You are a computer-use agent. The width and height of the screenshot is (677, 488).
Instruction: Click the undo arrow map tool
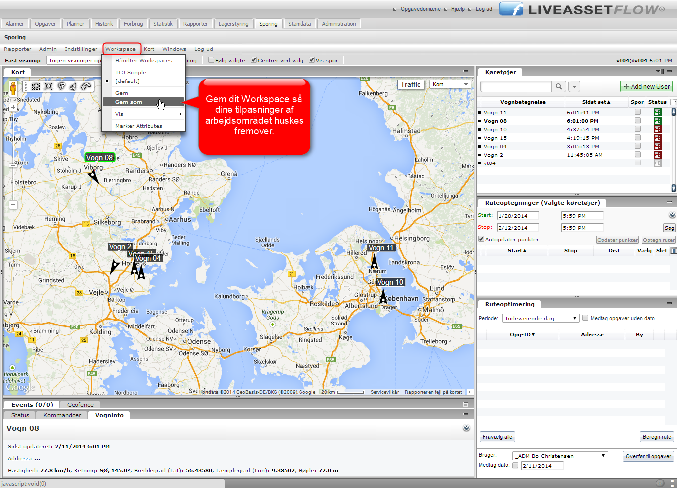(x=86, y=86)
